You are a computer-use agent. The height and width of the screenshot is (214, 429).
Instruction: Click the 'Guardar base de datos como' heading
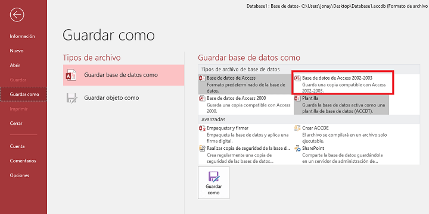tap(249, 58)
